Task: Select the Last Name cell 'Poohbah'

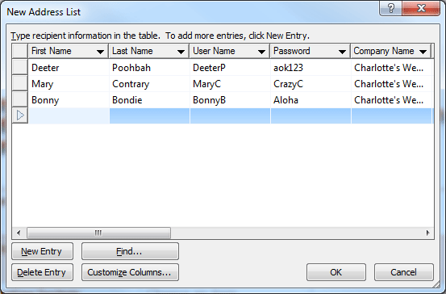Action: click(x=149, y=68)
